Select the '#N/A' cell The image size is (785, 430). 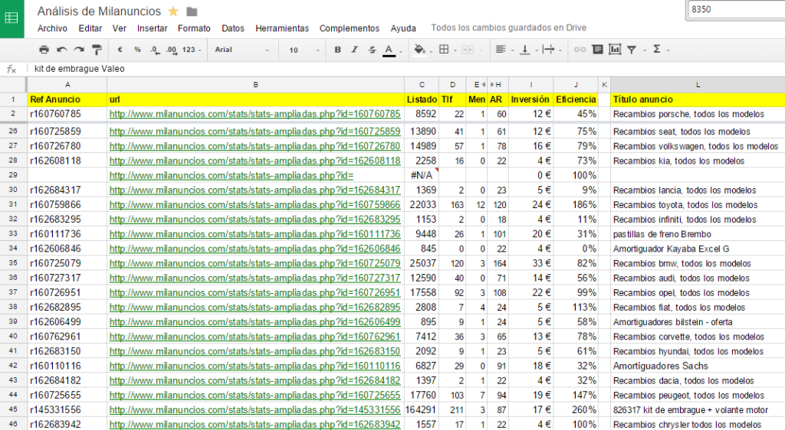pyautogui.click(x=422, y=176)
